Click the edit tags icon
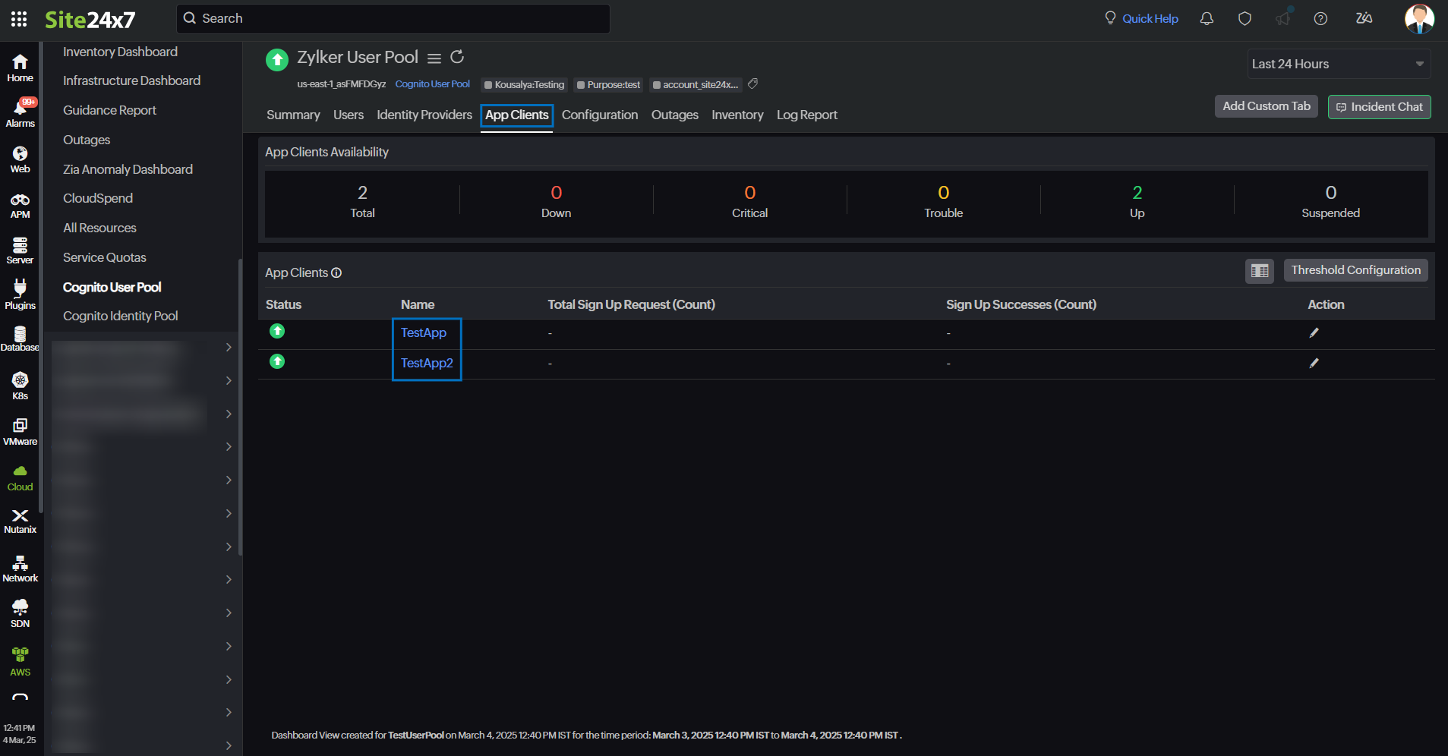Screen dimensions: 1448x756 [x=753, y=84]
